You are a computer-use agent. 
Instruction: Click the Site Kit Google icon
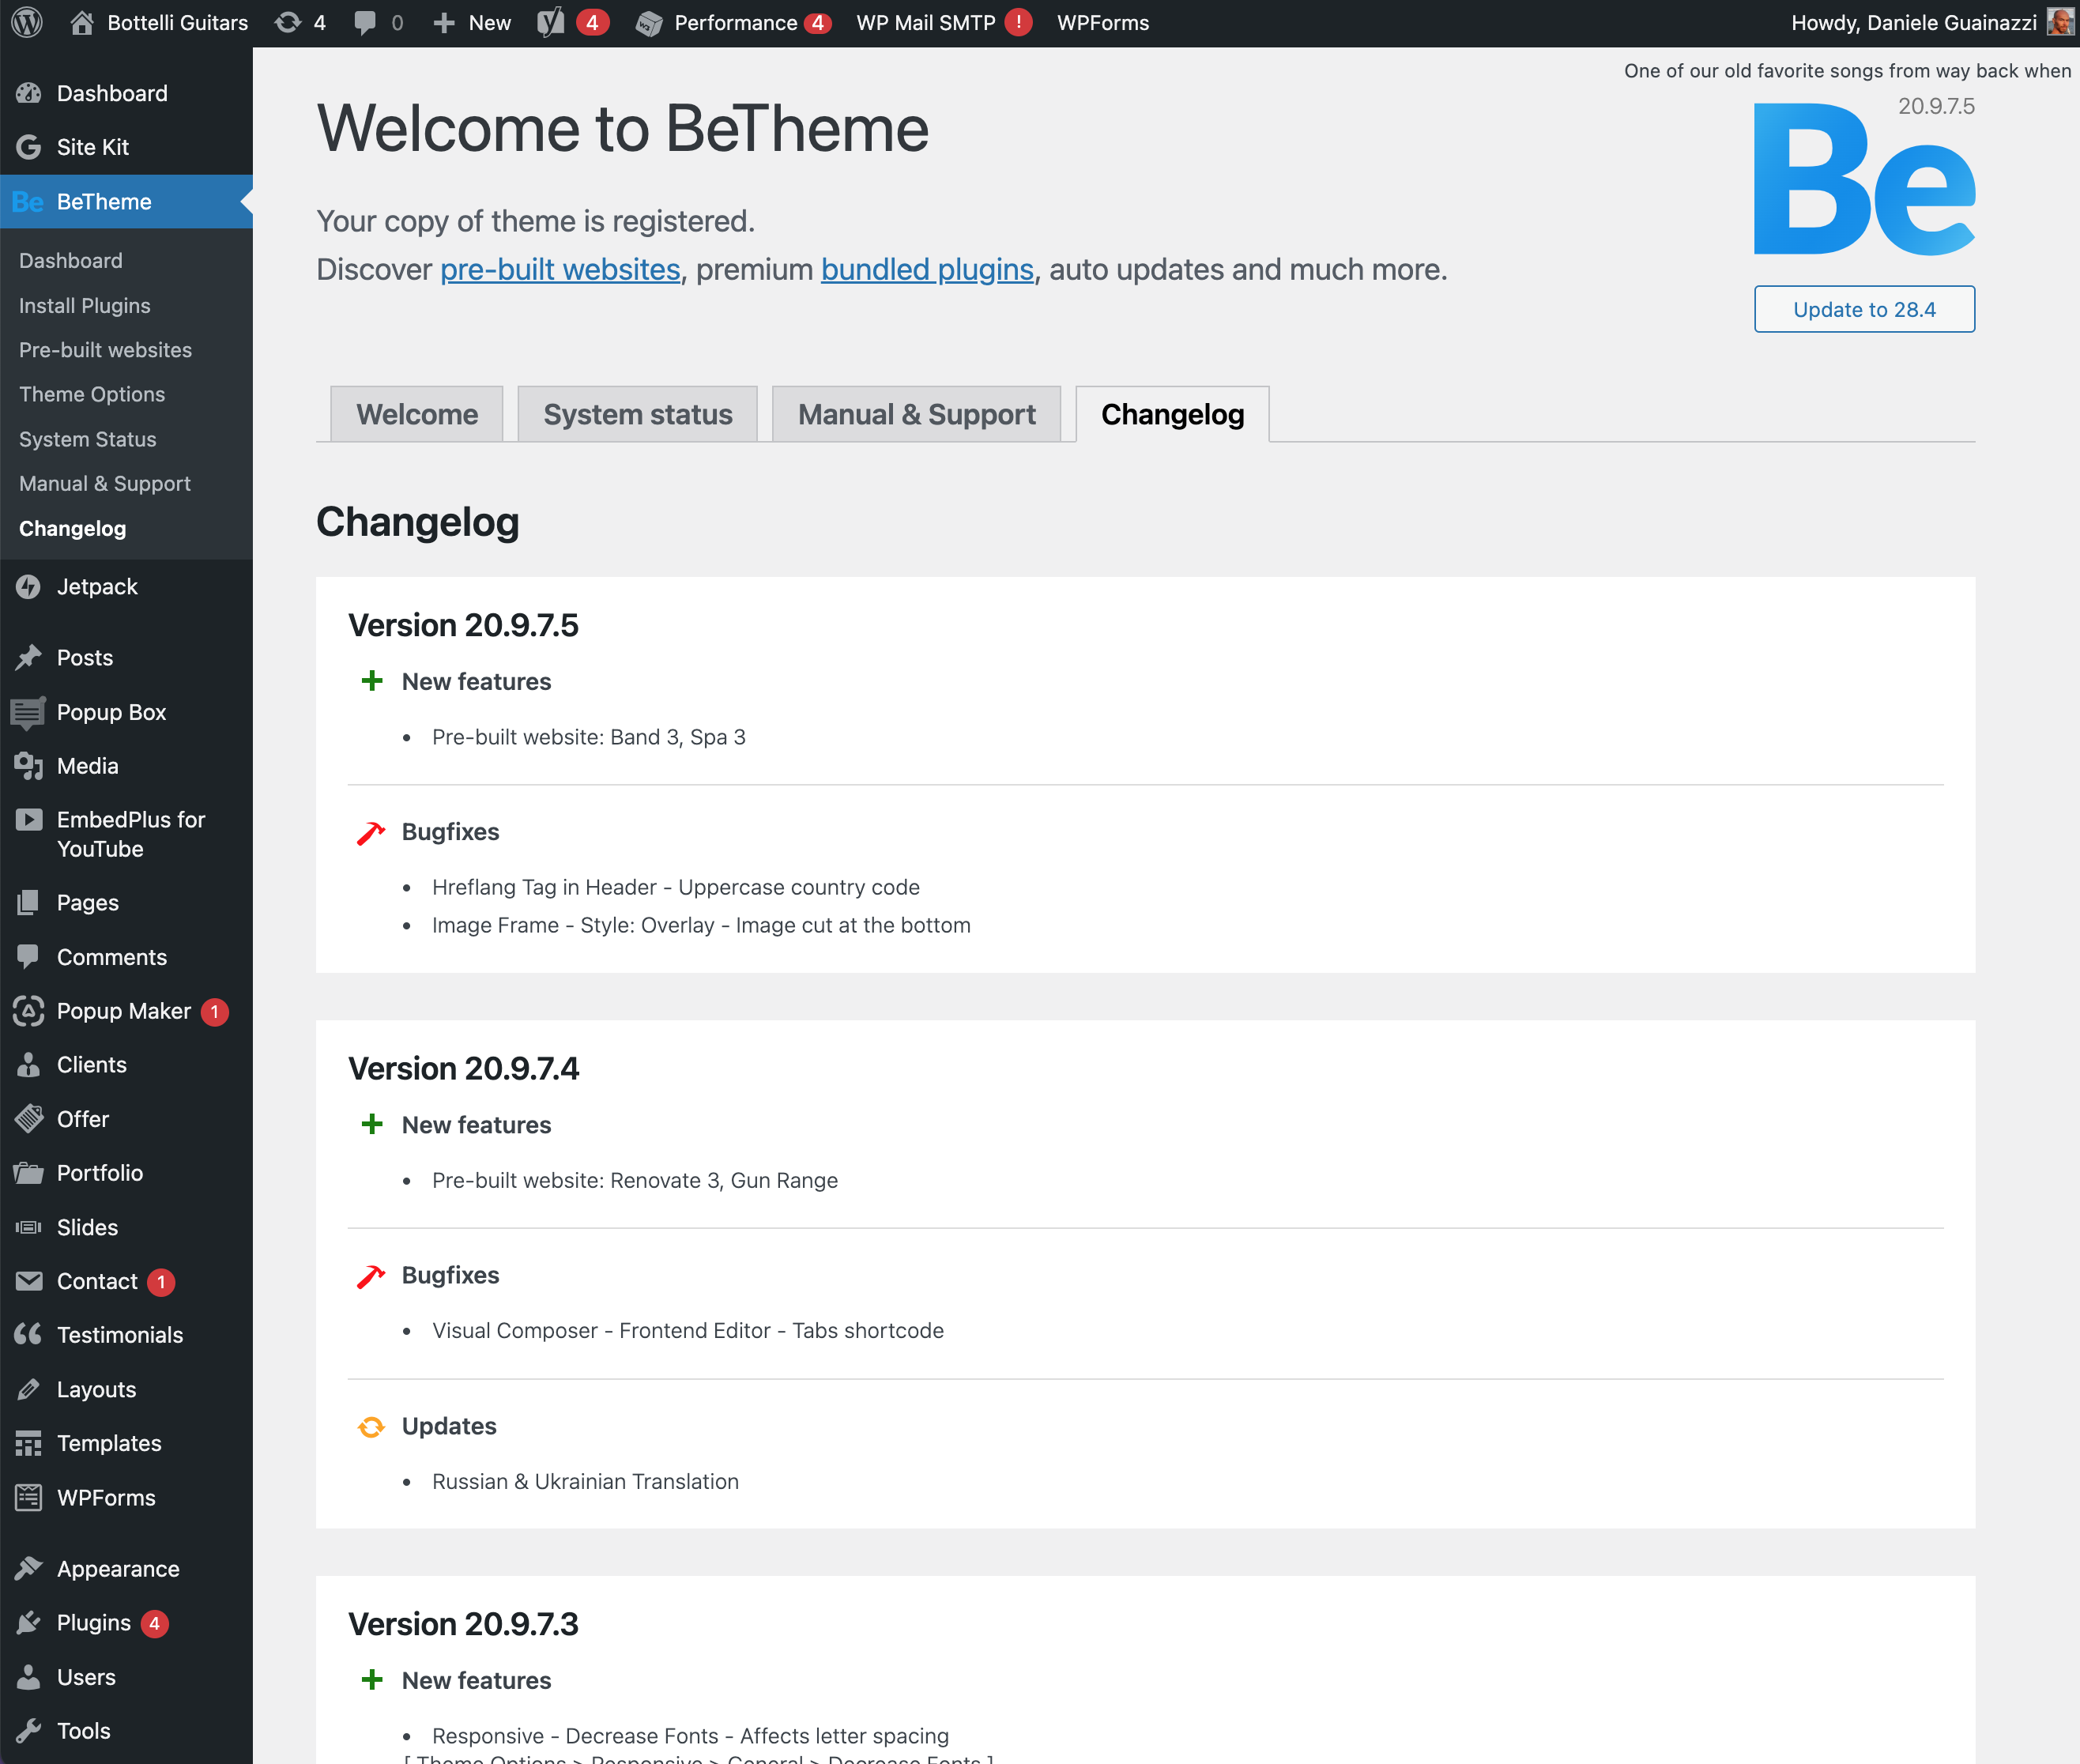click(28, 147)
